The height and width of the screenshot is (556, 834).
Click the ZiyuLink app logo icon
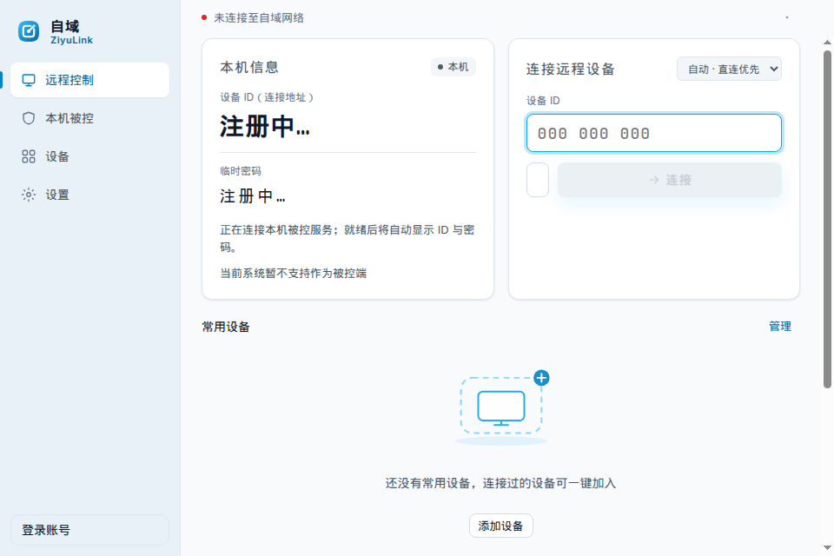click(x=29, y=31)
